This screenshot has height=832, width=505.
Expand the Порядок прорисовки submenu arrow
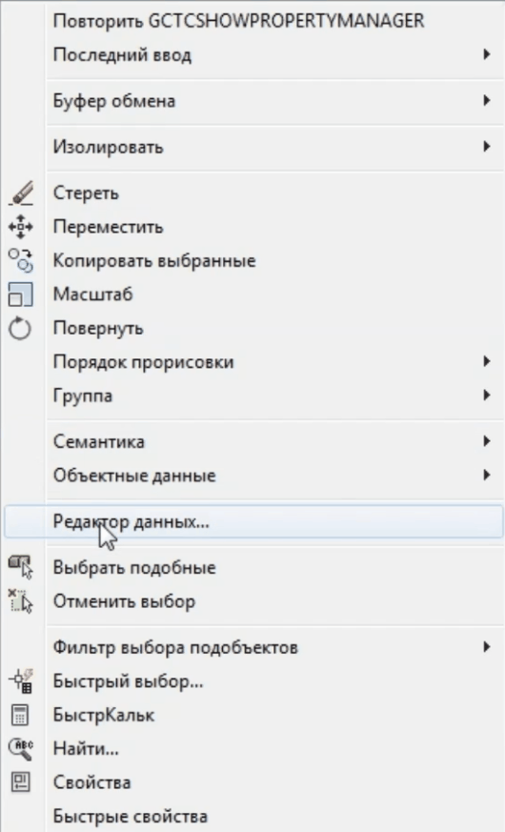(x=487, y=361)
